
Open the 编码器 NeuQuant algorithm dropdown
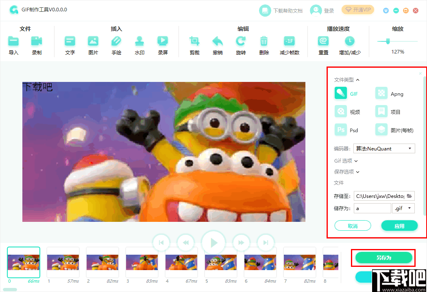pos(384,148)
